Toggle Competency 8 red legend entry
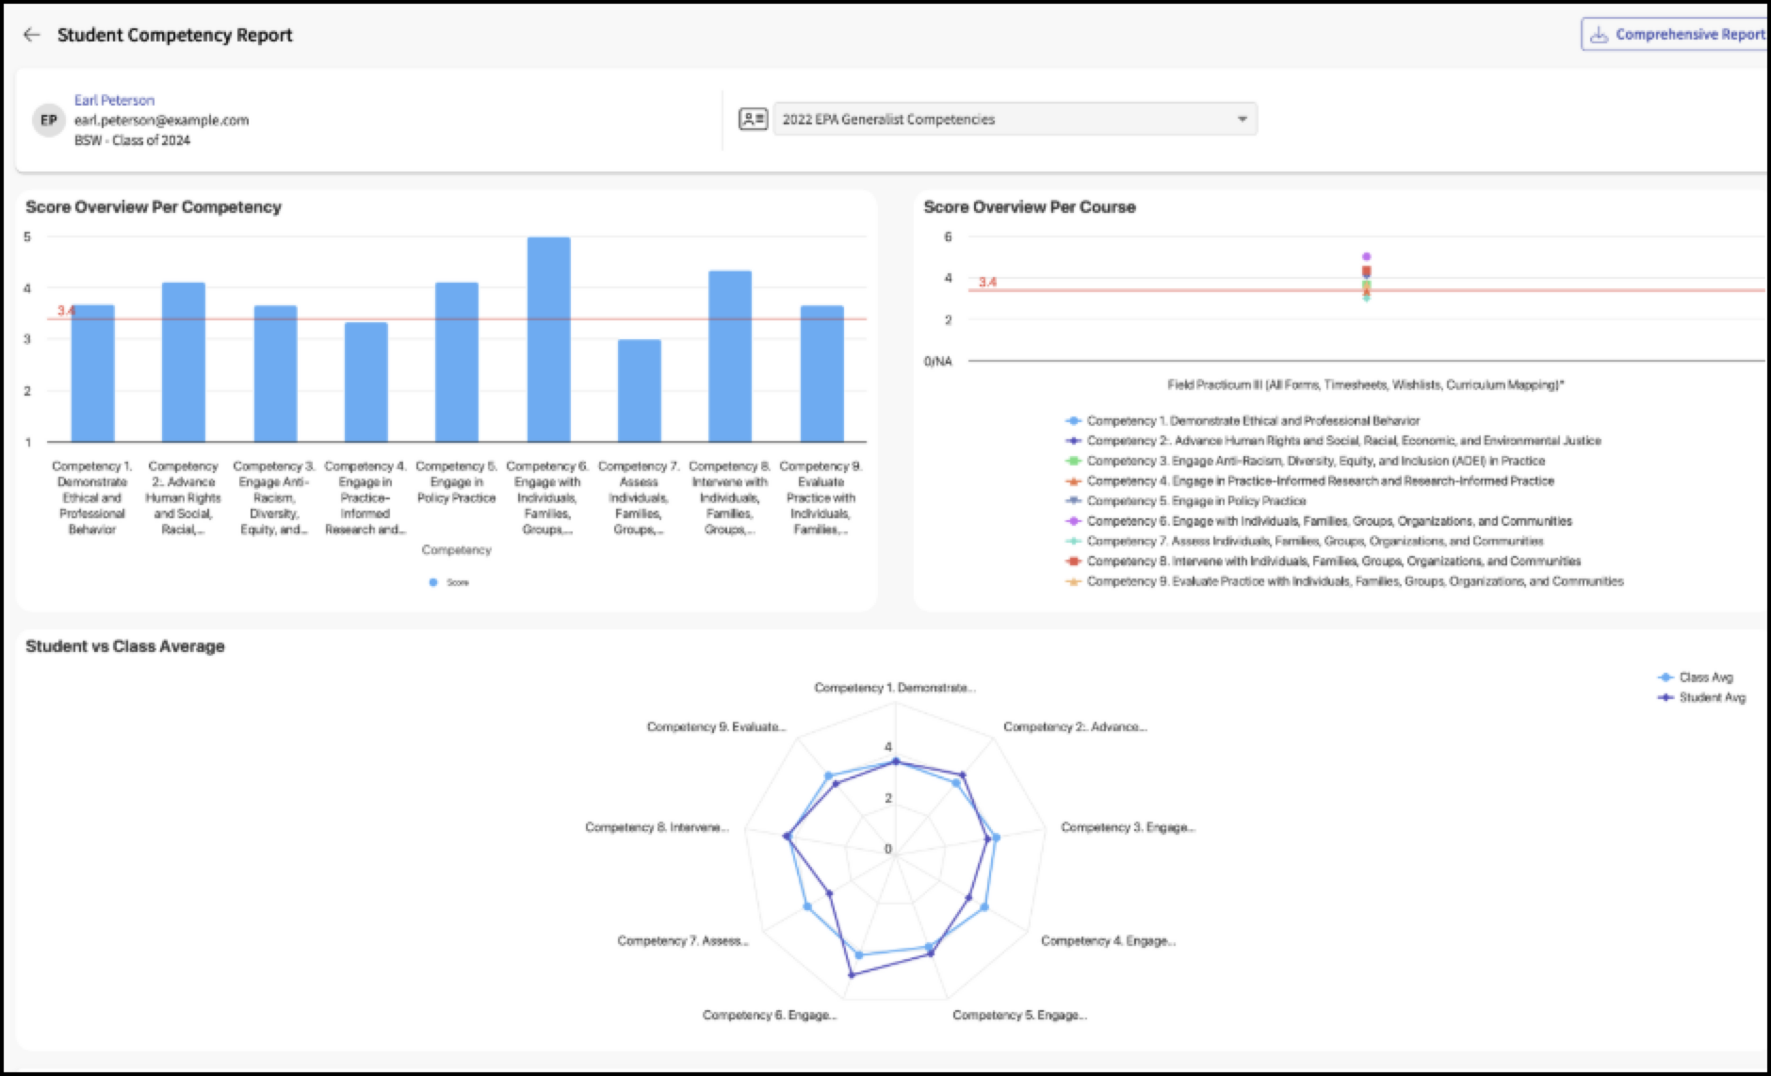 [1323, 562]
